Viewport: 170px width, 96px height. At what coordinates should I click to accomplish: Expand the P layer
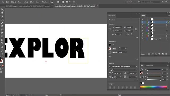[x=149, y=30]
